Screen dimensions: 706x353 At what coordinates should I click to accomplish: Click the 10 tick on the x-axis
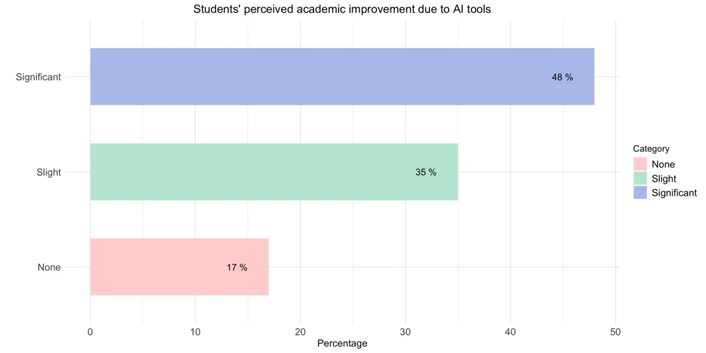195,332
